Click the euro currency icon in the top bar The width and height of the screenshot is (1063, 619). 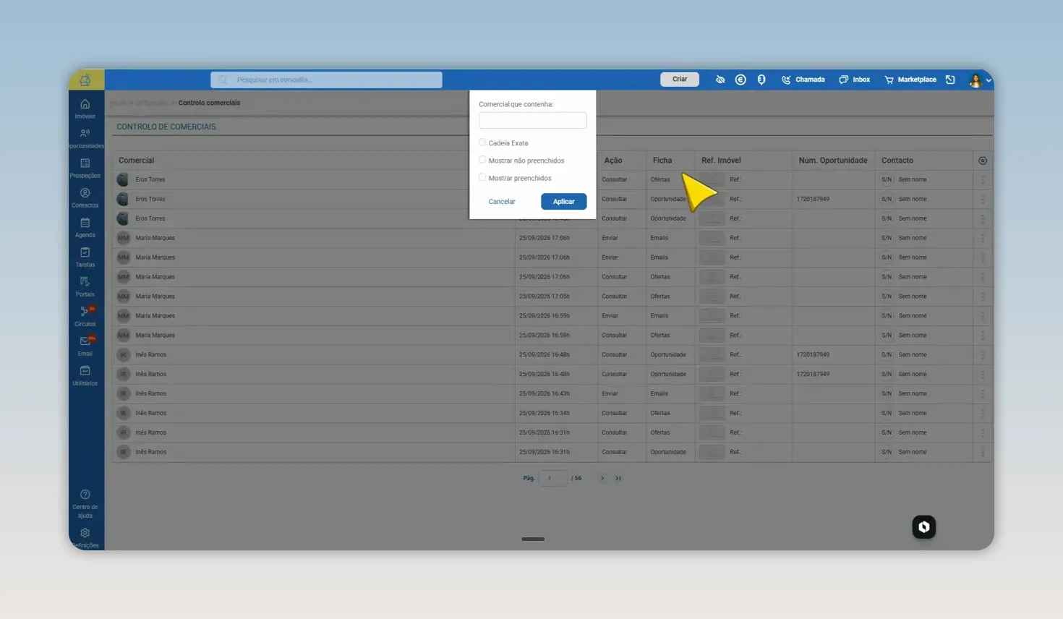(740, 80)
